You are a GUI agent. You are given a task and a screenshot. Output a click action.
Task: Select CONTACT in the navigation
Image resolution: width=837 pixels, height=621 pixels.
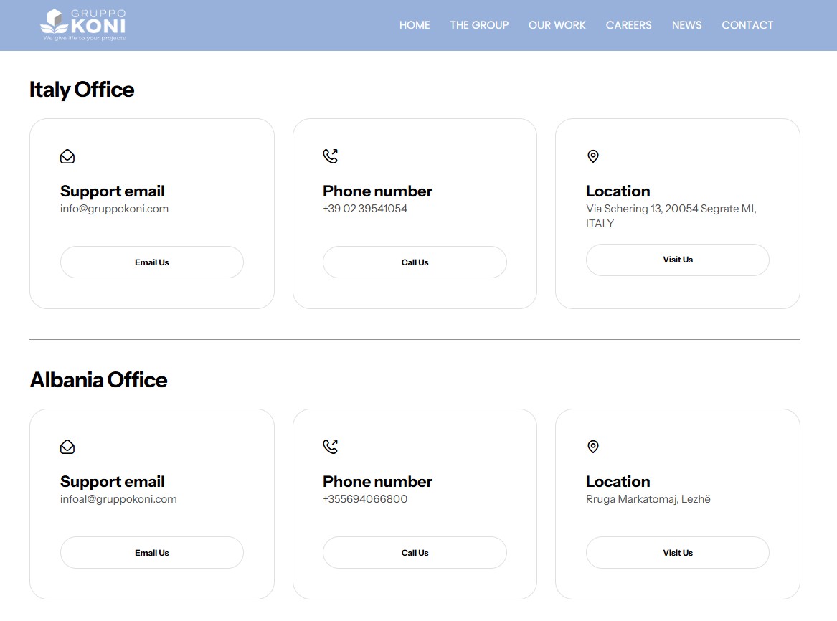tap(747, 25)
